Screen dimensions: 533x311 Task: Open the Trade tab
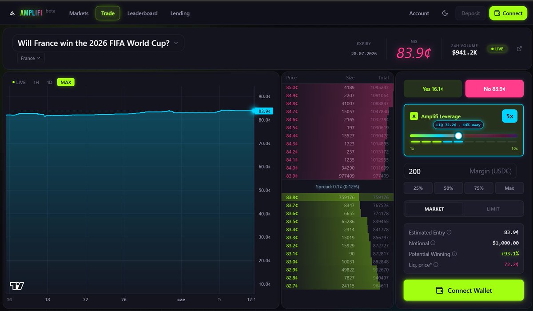pyautogui.click(x=108, y=13)
